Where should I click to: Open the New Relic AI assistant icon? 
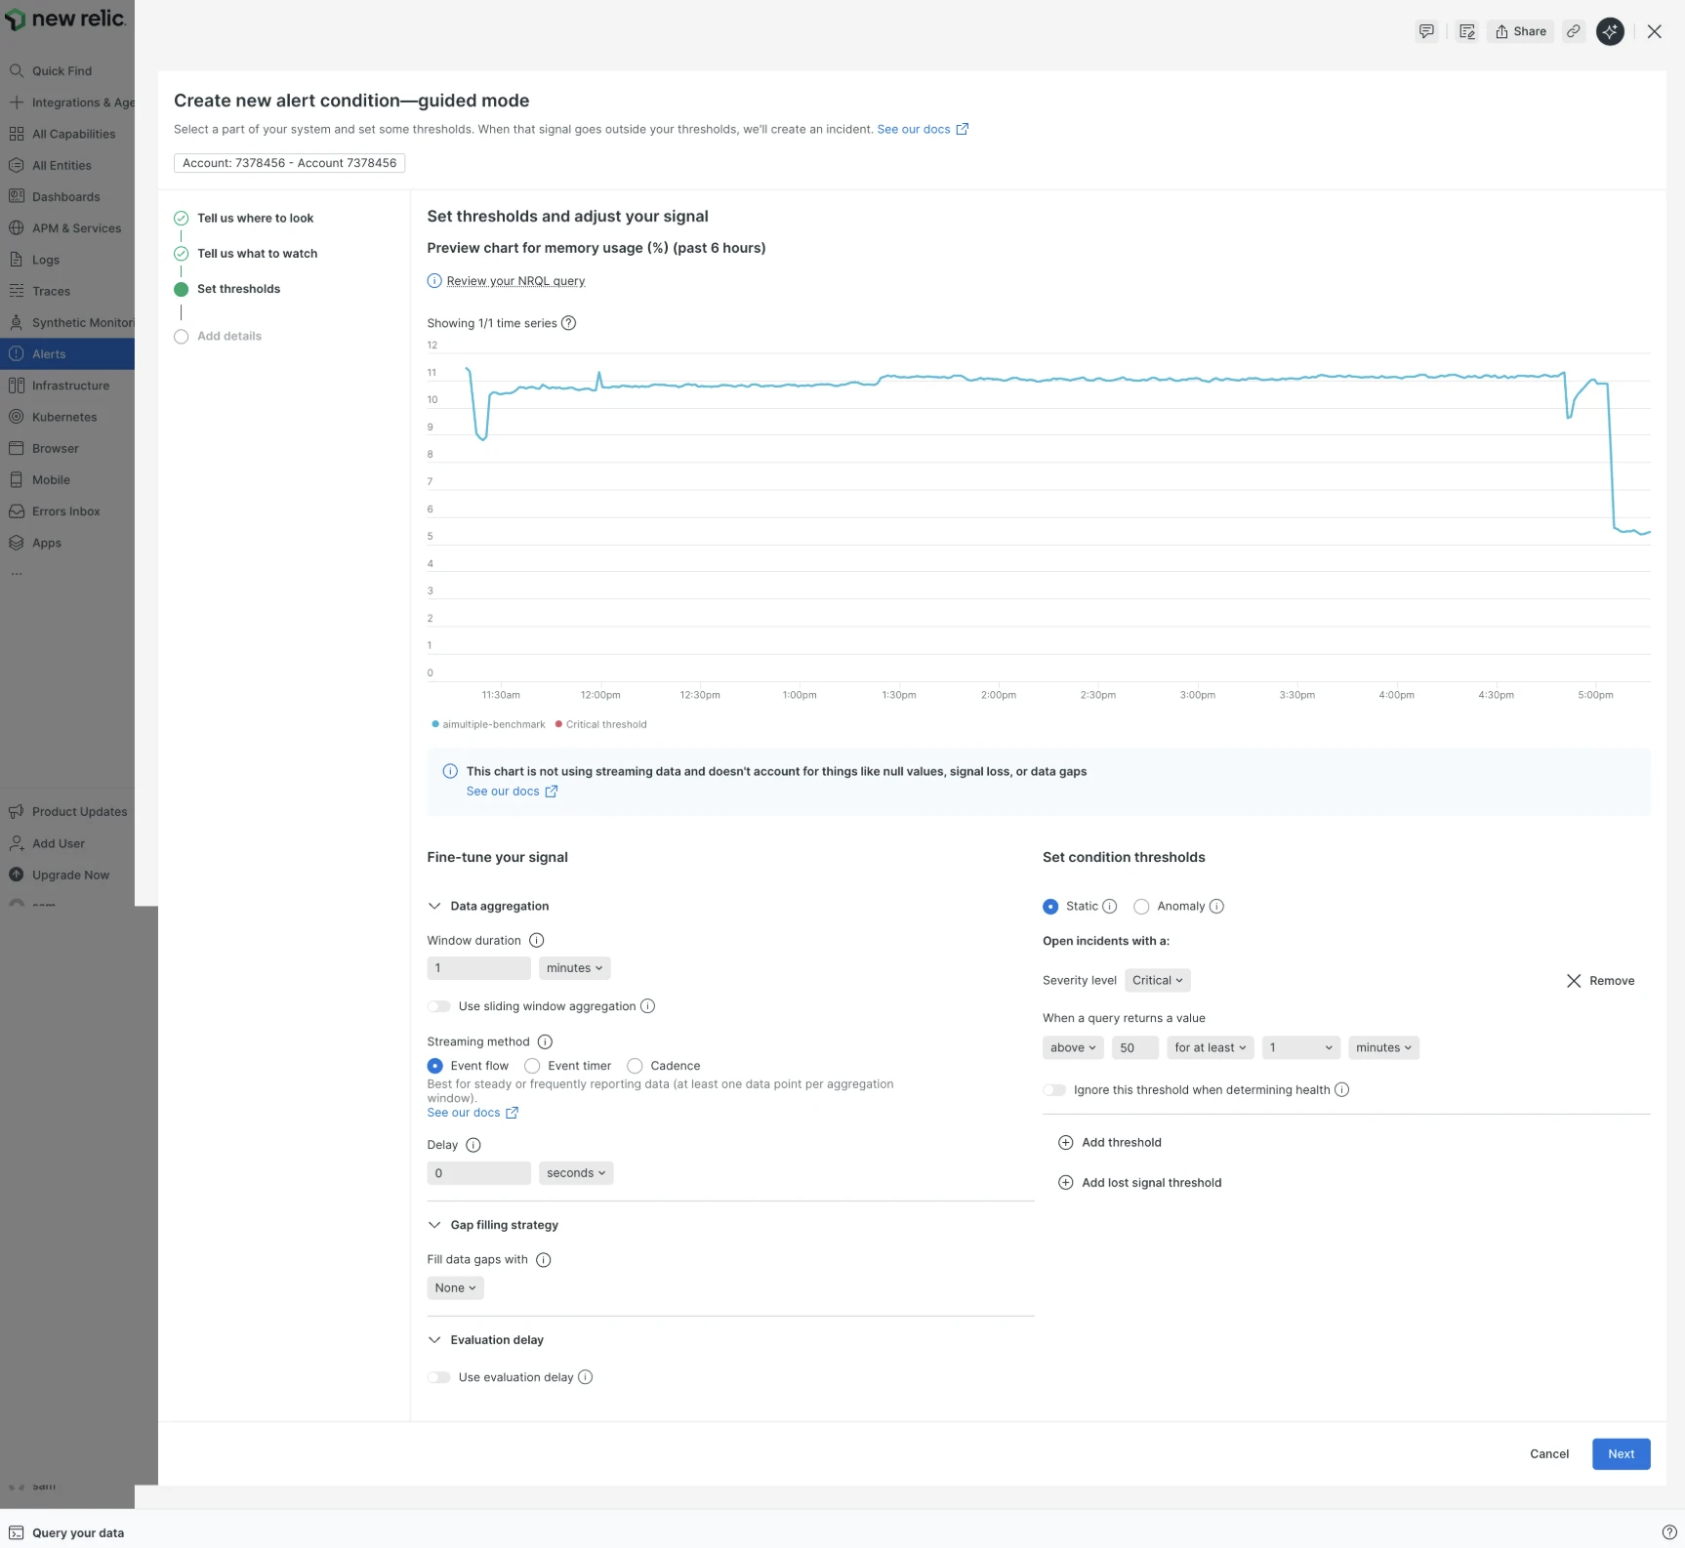coord(1610,31)
